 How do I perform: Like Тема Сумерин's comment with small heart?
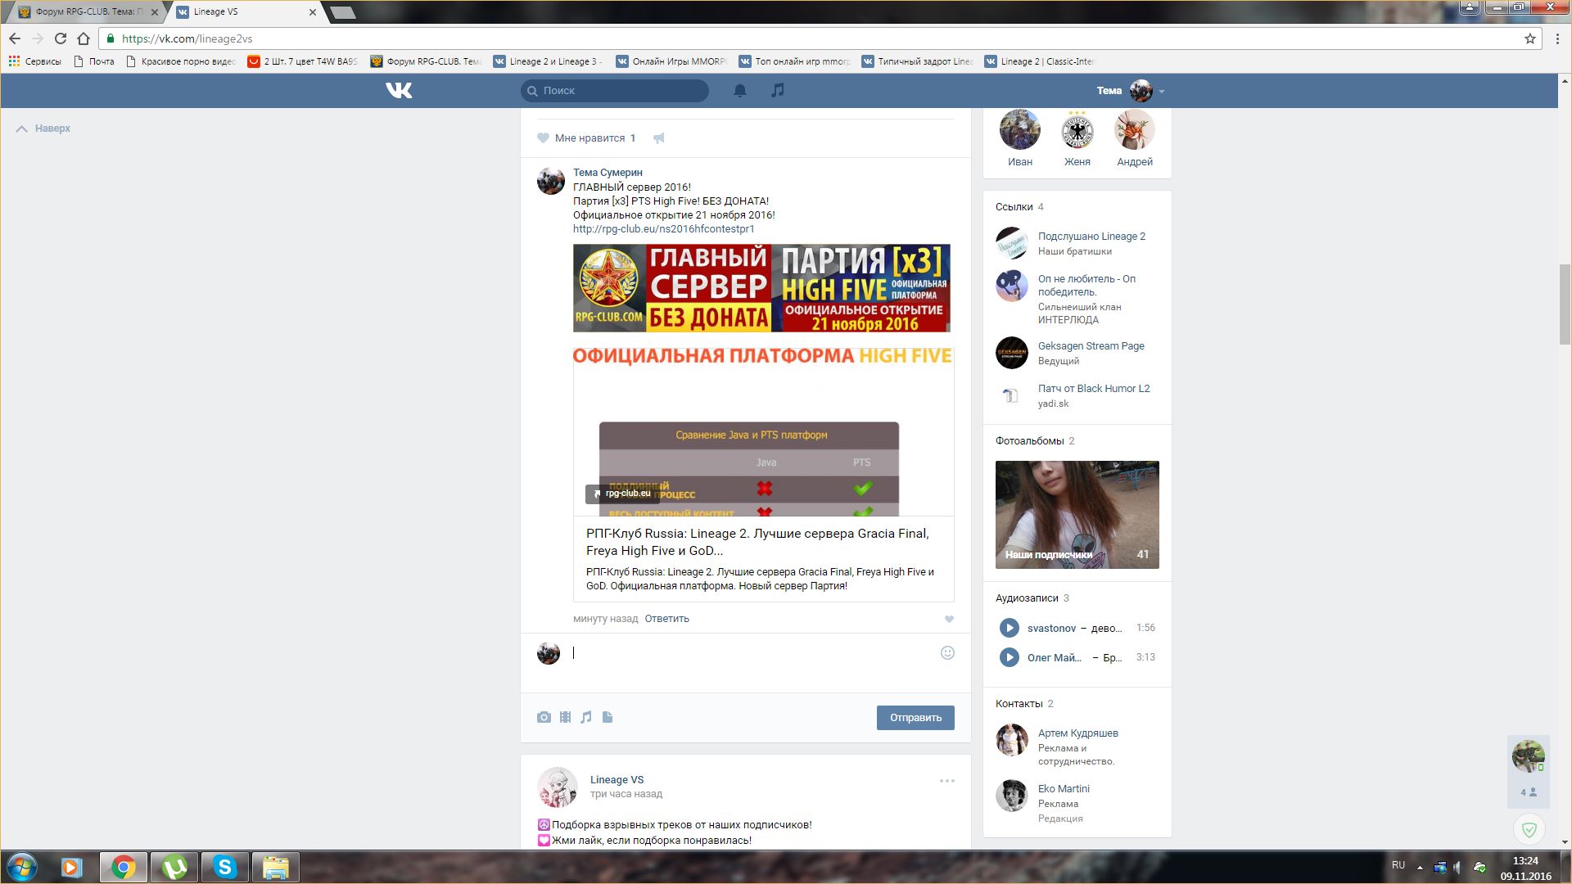point(949,619)
